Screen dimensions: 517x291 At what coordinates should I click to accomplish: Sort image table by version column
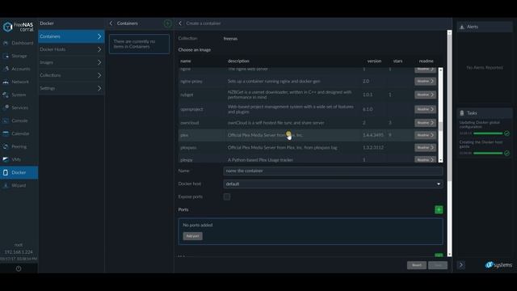(374, 61)
